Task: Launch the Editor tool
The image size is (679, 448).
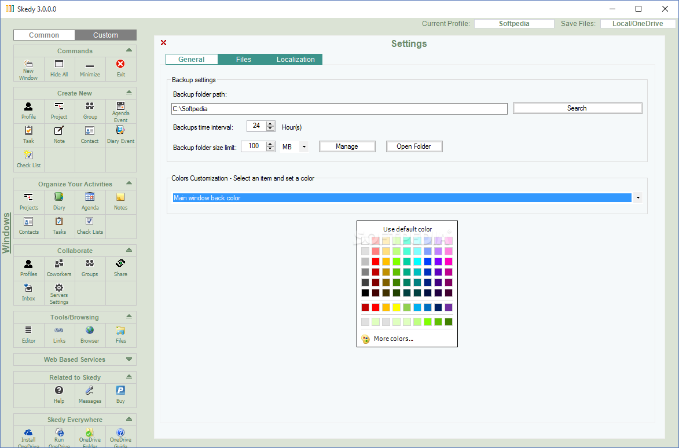Action: click(x=28, y=335)
